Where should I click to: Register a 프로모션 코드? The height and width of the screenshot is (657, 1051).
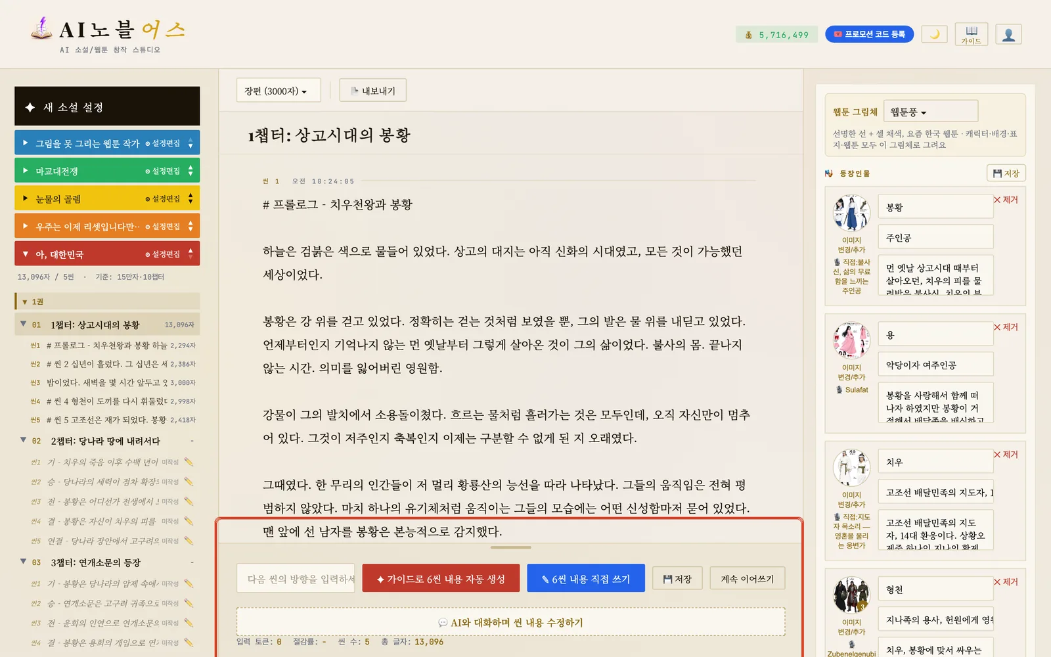pos(869,34)
